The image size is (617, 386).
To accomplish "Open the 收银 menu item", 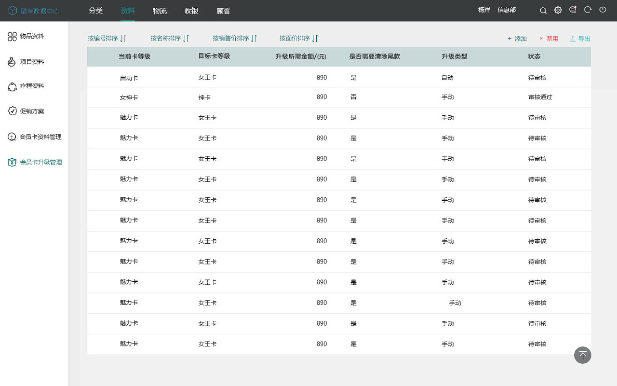I will point(191,11).
